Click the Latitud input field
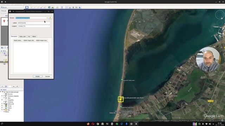This screenshot has height=126, width=225. point(34,23)
